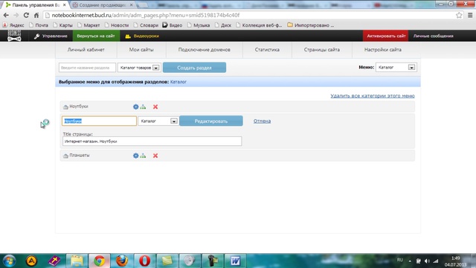Image resolution: width=476 pixels, height=268 pixels.
Task: Reload the page with refresh icon
Action: click(26, 15)
